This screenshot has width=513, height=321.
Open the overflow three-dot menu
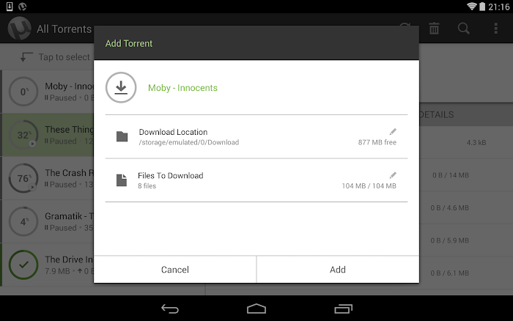click(x=496, y=29)
